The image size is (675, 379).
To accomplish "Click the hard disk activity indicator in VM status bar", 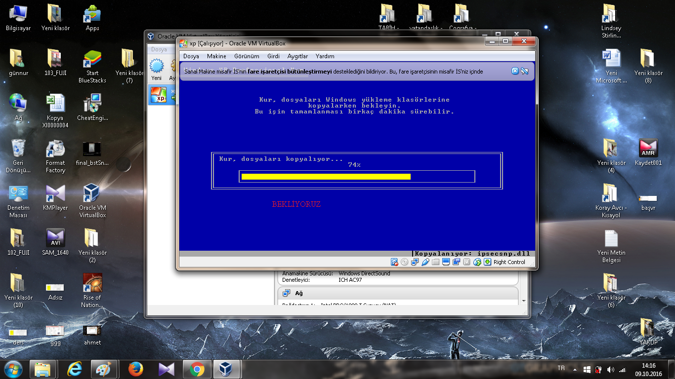I will tap(394, 262).
